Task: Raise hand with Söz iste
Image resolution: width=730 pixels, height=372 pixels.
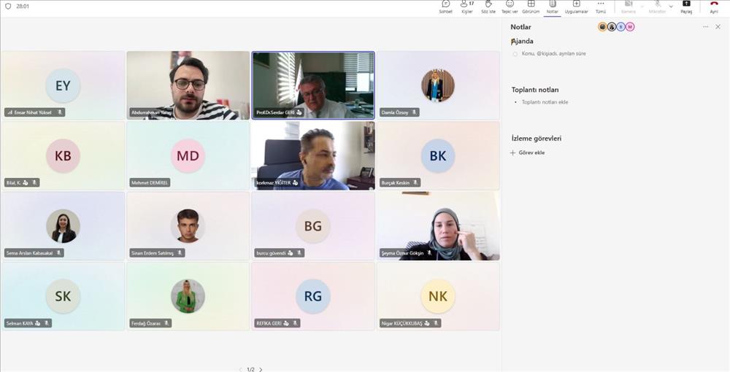Action: point(488,7)
